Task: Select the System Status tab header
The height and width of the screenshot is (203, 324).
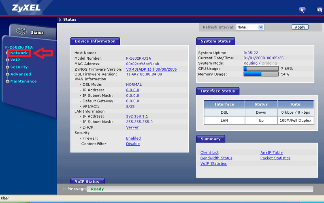Action: [x=215, y=41]
